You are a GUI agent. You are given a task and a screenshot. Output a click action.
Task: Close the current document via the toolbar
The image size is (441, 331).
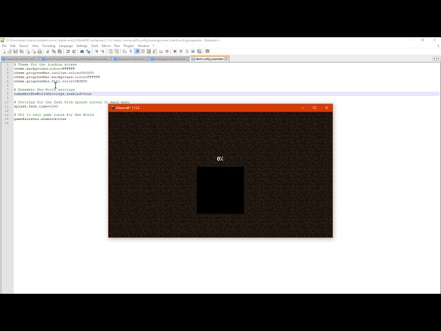click(28, 52)
